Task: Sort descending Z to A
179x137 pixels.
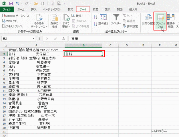Action: tap(96, 24)
